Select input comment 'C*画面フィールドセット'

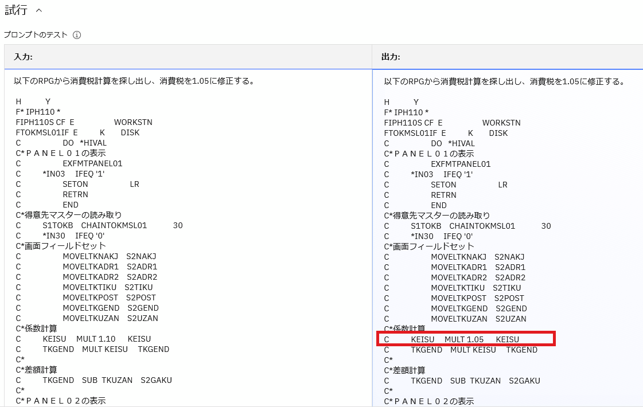click(61, 246)
